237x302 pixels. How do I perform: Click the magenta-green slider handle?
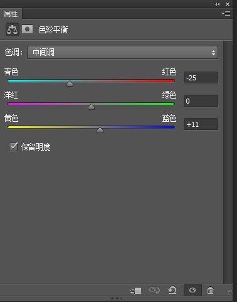[91, 107]
